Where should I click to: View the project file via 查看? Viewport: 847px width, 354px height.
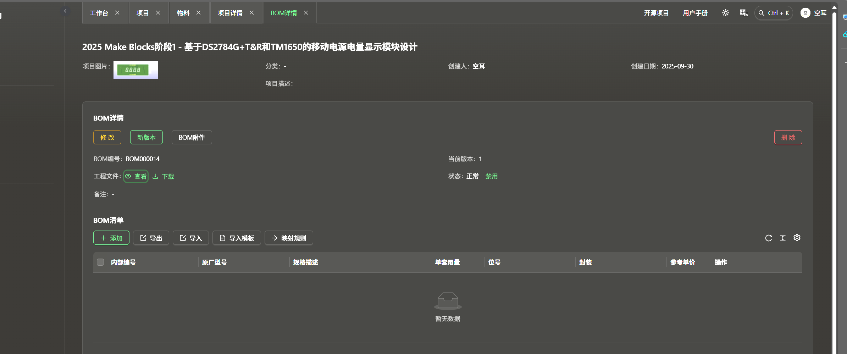point(136,176)
